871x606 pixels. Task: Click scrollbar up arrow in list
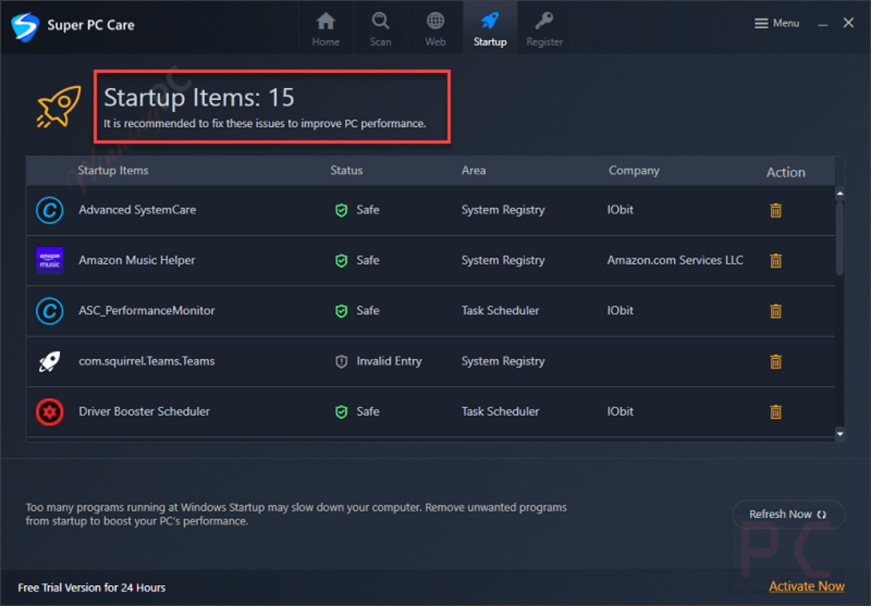[x=840, y=193]
